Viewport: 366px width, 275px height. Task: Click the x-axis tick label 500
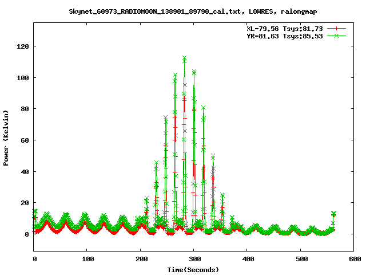coord(300,260)
